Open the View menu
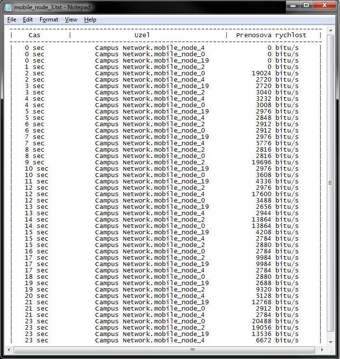The image size is (340, 359). pyautogui.click(x=71, y=20)
